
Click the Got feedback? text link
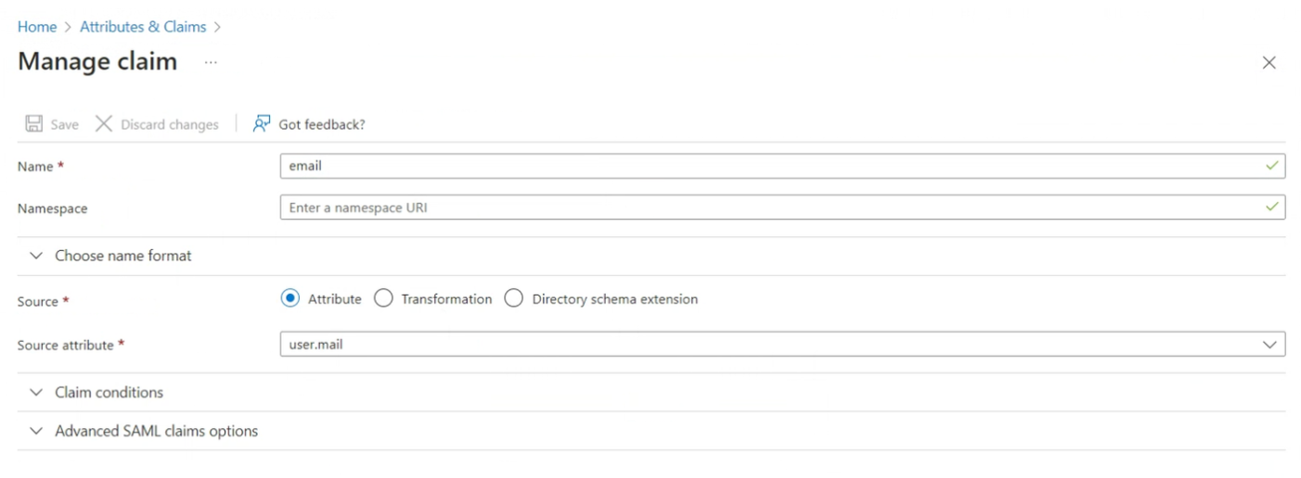322,124
